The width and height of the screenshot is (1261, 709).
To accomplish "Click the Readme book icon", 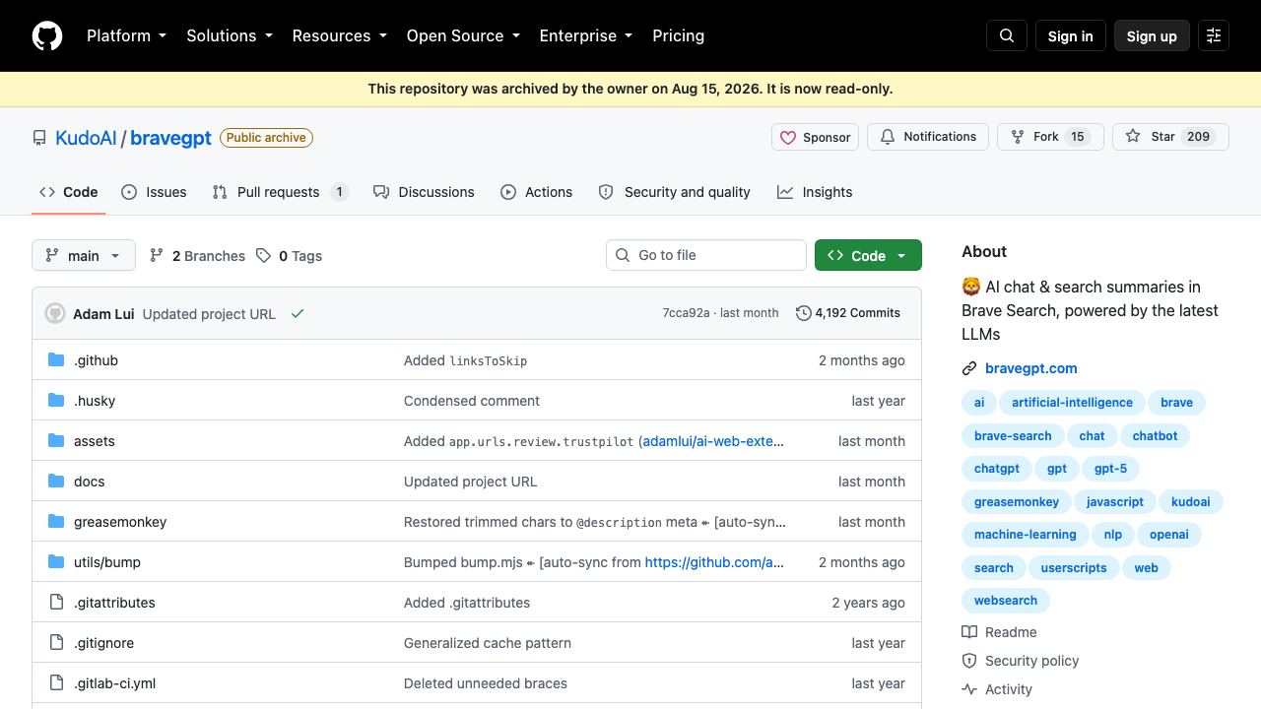I will click(x=969, y=632).
